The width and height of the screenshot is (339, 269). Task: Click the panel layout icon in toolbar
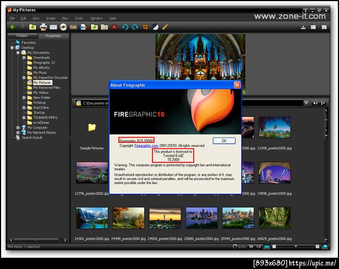pyautogui.click(x=313, y=27)
